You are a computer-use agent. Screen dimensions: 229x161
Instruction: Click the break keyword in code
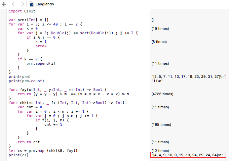pyautogui.click(x=41, y=46)
